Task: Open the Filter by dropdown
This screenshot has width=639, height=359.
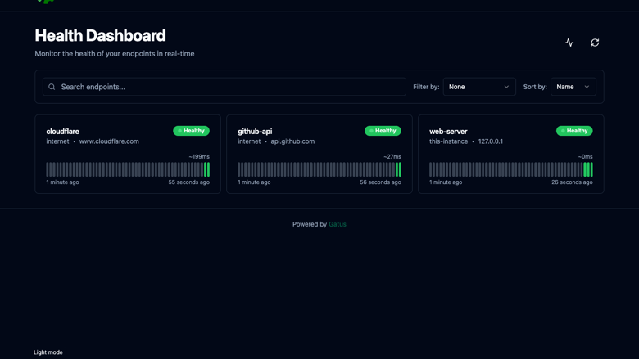Action: (x=479, y=87)
